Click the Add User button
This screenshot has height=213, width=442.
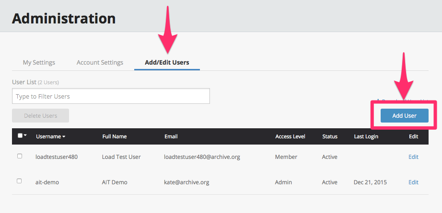[404, 115]
